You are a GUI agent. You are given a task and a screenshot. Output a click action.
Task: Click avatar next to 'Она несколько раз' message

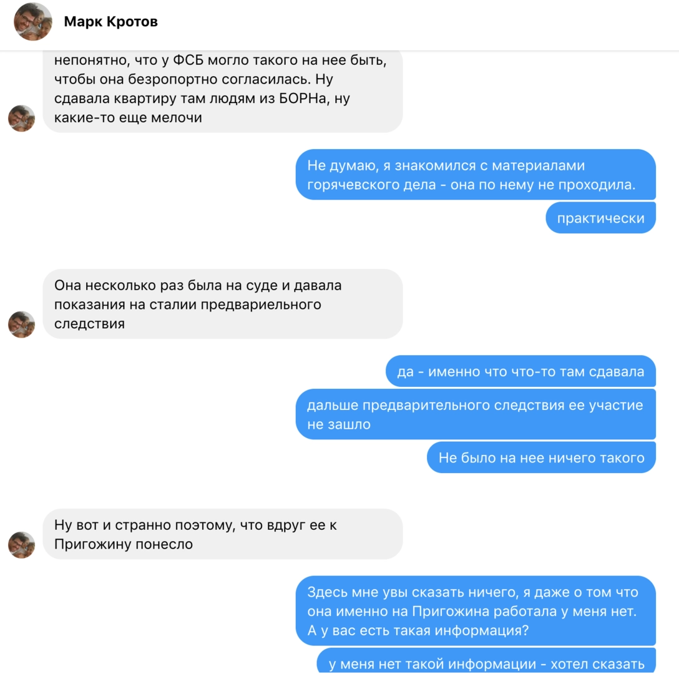pyautogui.click(x=22, y=325)
